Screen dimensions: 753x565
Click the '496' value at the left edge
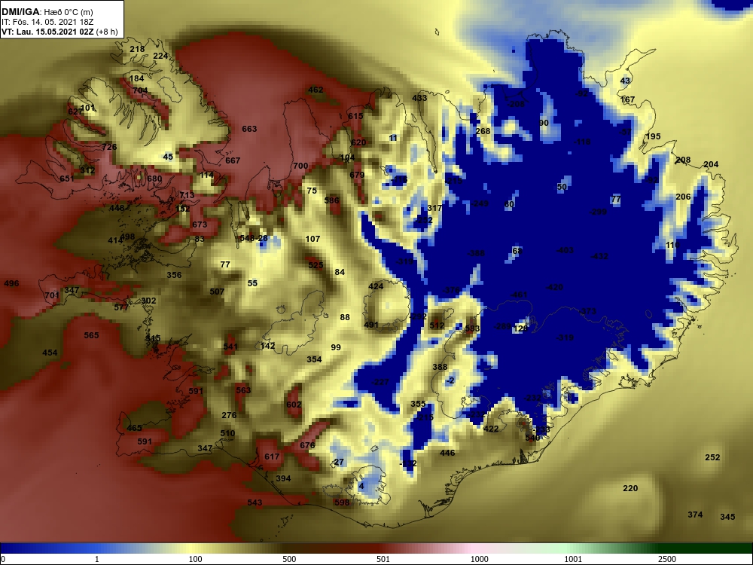11,283
